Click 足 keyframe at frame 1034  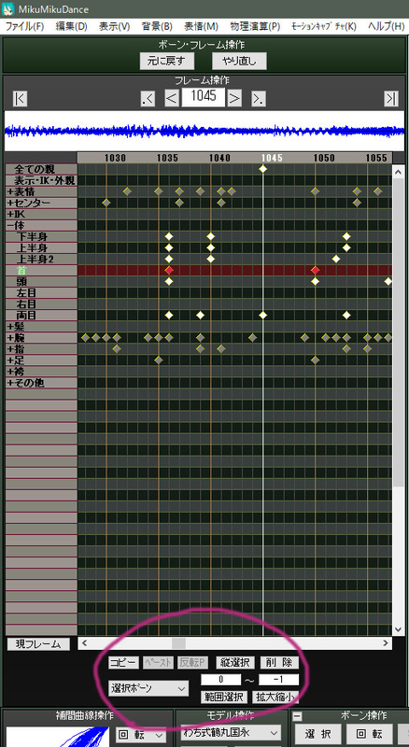[x=158, y=360]
